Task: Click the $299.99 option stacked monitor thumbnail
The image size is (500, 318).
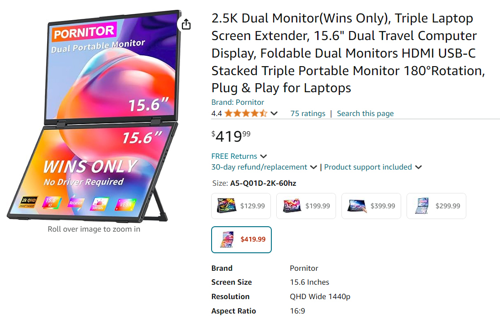Action: [421, 206]
